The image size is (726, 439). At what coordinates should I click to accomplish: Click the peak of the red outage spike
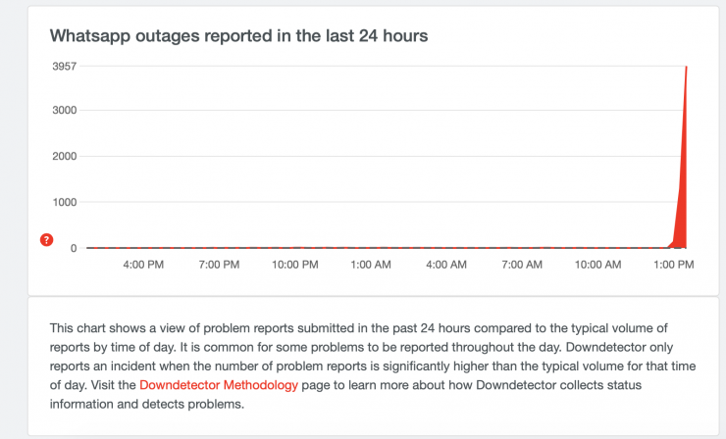pyautogui.click(x=686, y=68)
